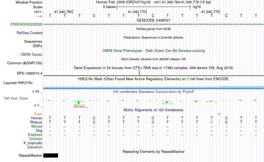
Task: Click the Dog species label
Action: [x=39, y=131]
